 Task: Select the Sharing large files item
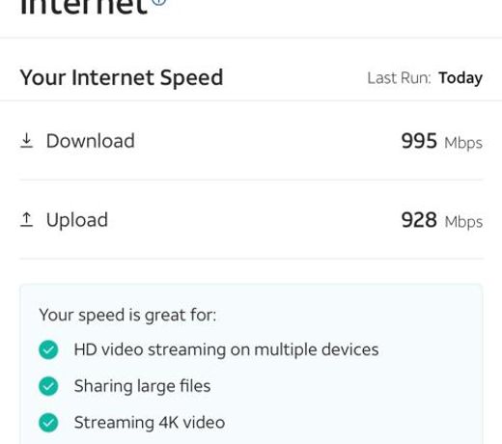pyautogui.click(x=142, y=386)
